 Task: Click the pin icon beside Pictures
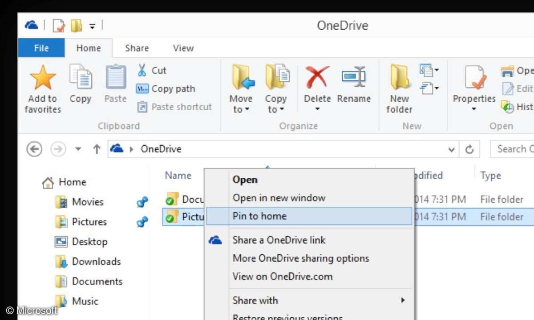coord(142,222)
